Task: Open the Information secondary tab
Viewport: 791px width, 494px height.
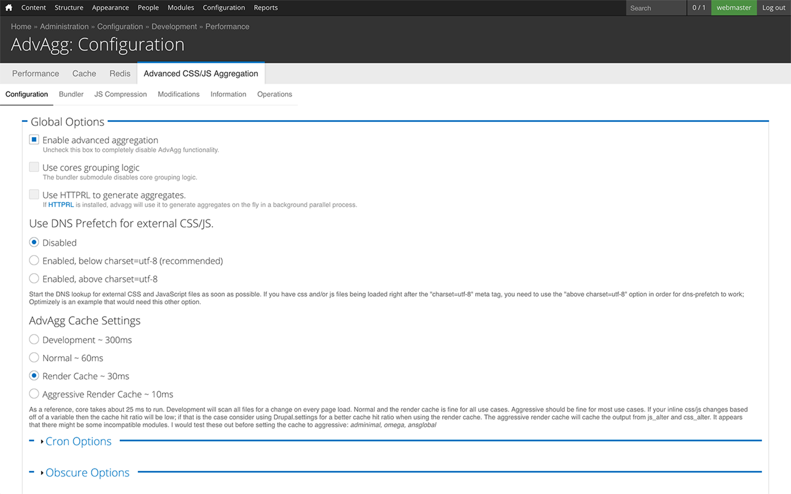Action: tap(228, 94)
